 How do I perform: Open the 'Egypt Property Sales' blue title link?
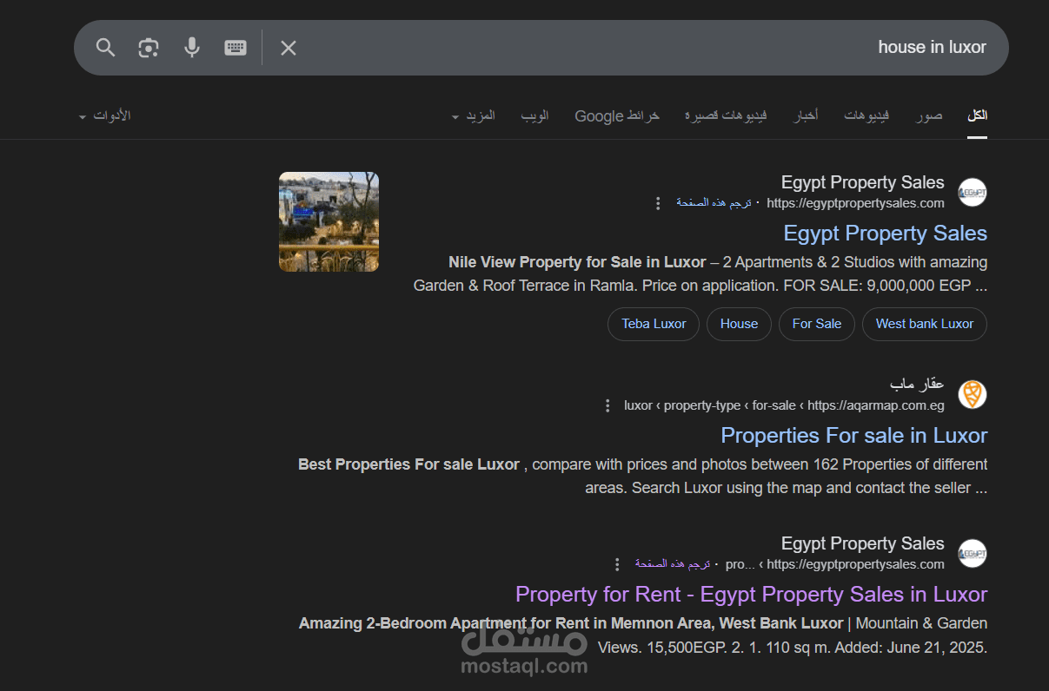tap(886, 233)
